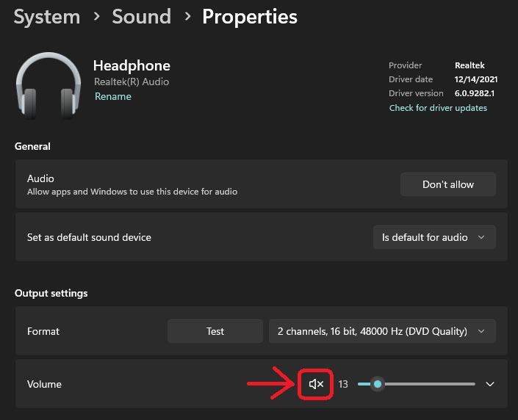Click the volume level number 13

pyautogui.click(x=343, y=384)
